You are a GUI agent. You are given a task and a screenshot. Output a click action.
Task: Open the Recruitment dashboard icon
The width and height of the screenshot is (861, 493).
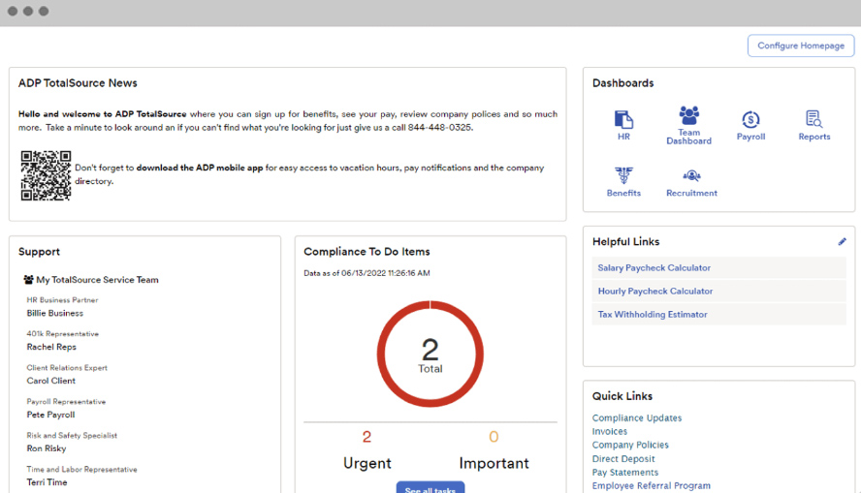coord(691,176)
